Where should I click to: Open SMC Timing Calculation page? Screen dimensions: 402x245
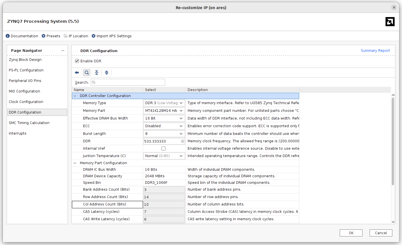(x=29, y=123)
